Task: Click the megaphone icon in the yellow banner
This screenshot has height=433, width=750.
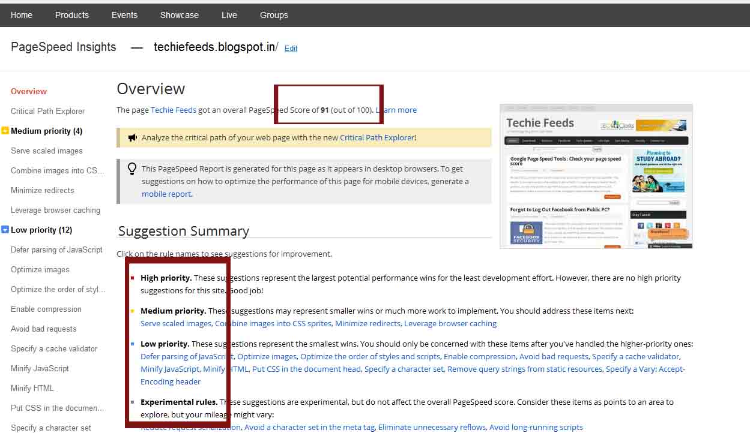Action: (133, 138)
